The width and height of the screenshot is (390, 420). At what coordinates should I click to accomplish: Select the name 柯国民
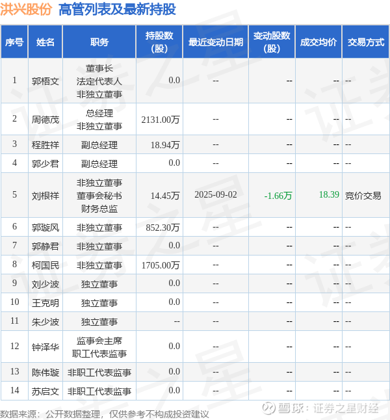tap(45, 265)
